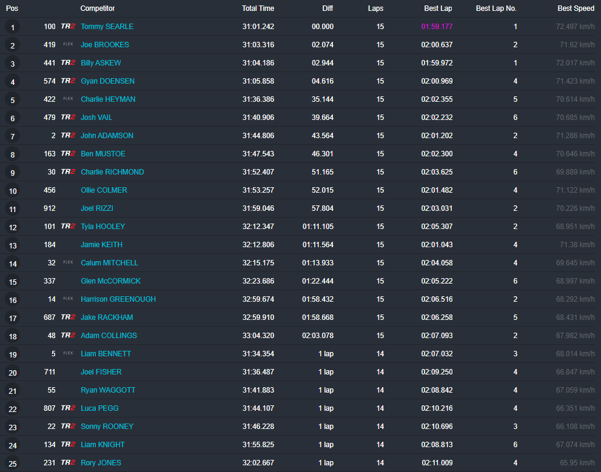This screenshot has height=472, width=601.
Task: Click the position 10 circle badge
Action: click(x=12, y=191)
